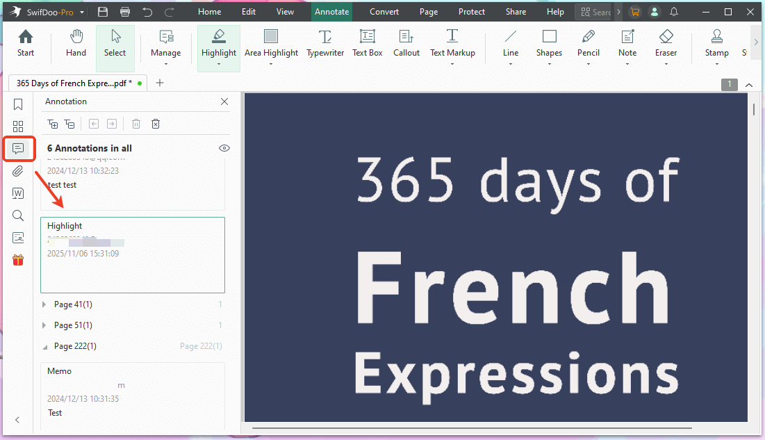Click the Callout annotation tool

click(x=406, y=44)
